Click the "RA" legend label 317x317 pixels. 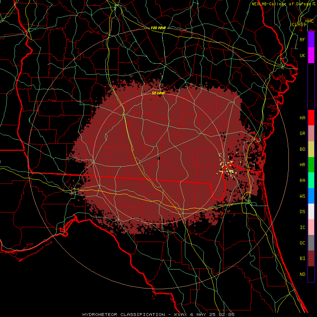(x=303, y=181)
